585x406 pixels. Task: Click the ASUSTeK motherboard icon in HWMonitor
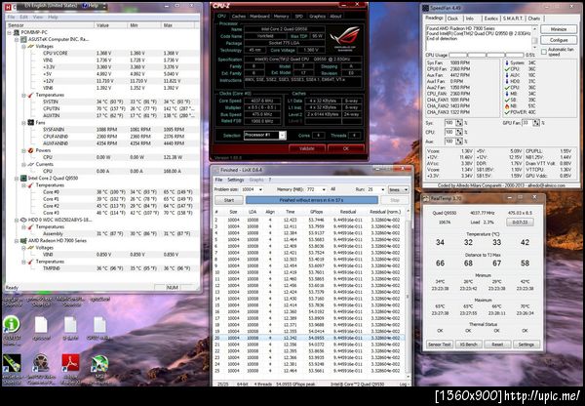coord(23,39)
